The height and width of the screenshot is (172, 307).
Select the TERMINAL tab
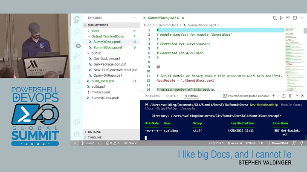[x=191, y=96]
